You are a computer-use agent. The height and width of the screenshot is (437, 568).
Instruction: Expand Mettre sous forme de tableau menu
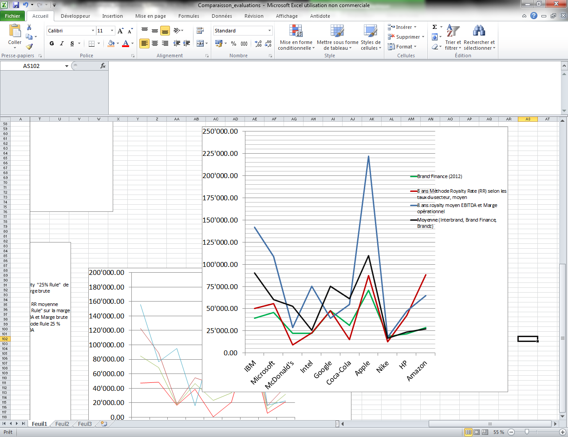click(337, 37)
